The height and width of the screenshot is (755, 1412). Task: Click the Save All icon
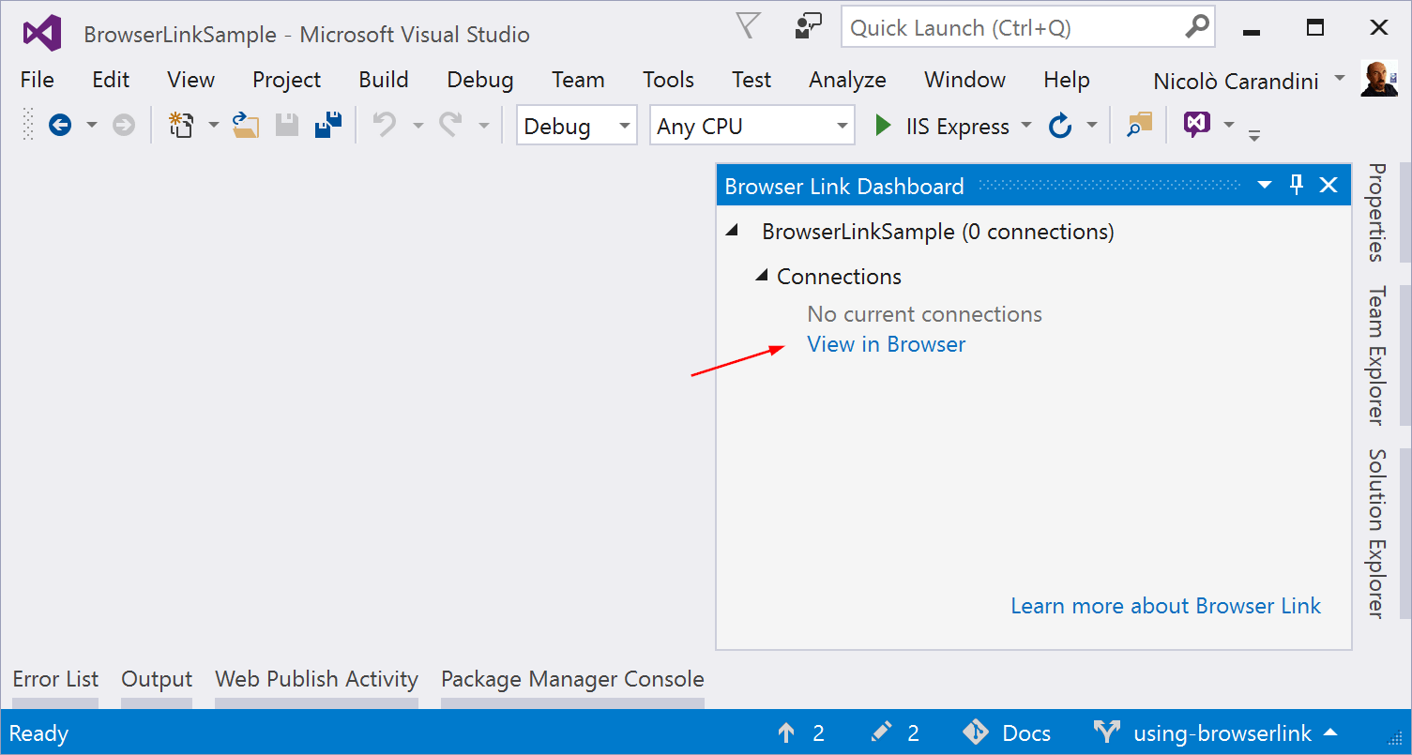point(326,124)
